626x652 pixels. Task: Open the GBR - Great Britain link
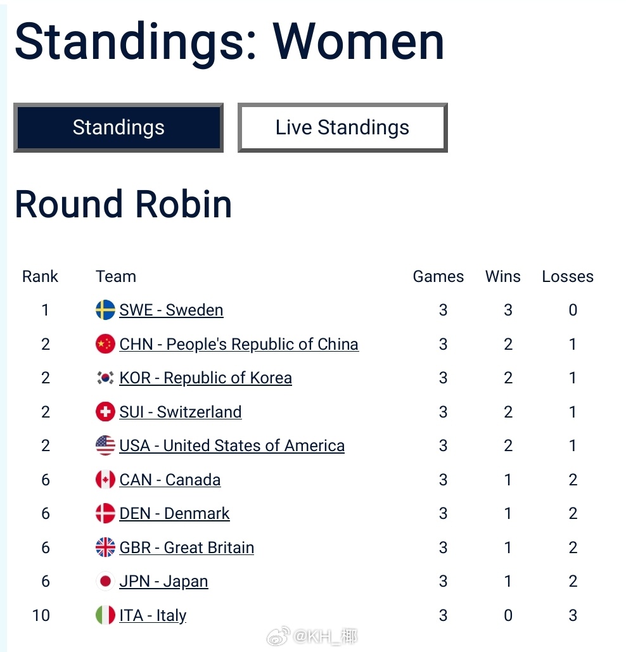point(186,547)
